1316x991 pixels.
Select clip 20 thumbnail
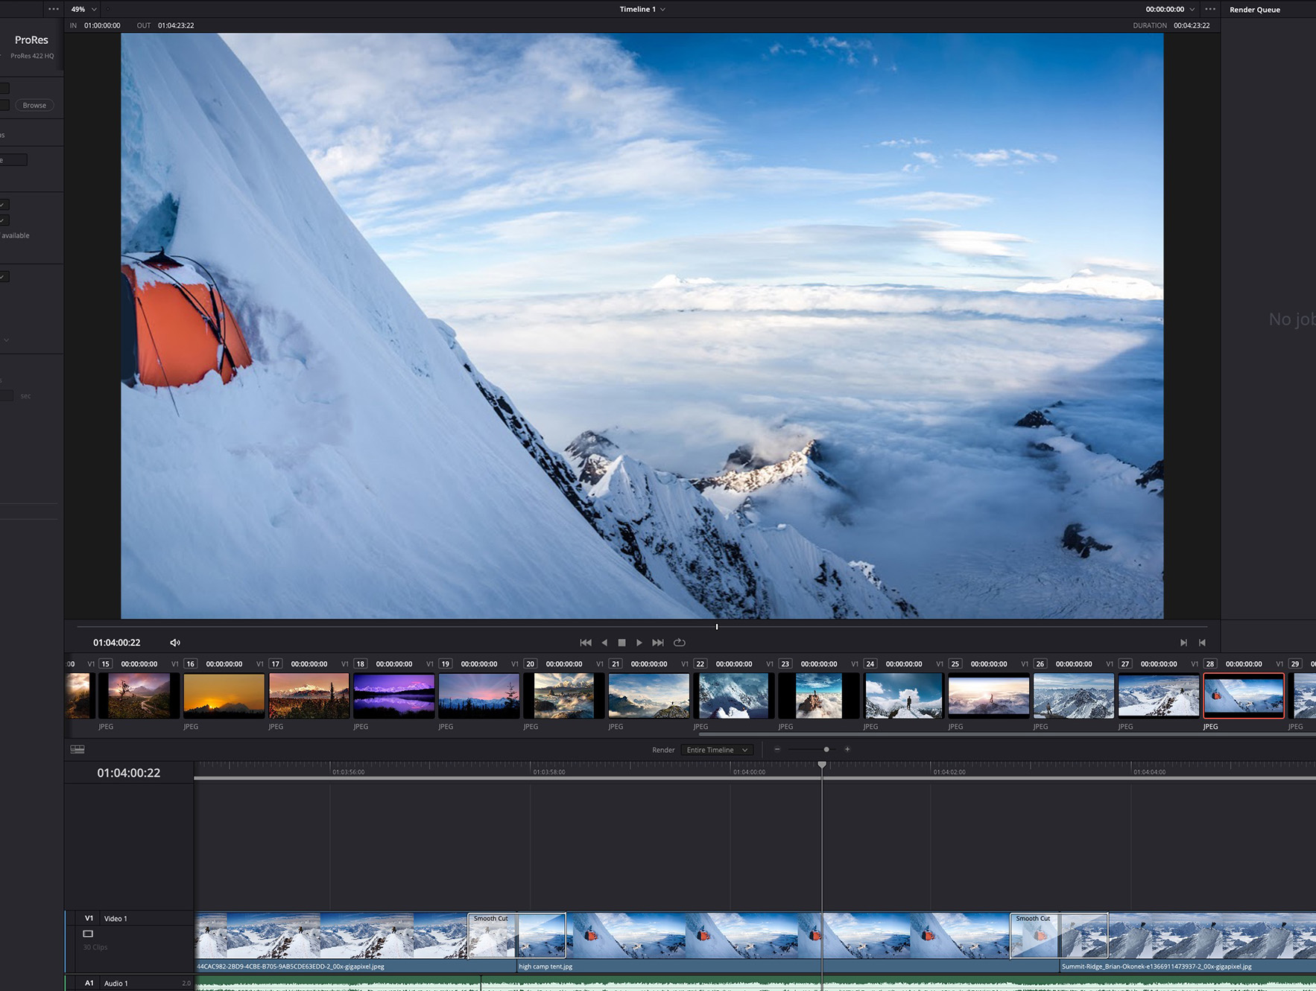click(563, 696)
